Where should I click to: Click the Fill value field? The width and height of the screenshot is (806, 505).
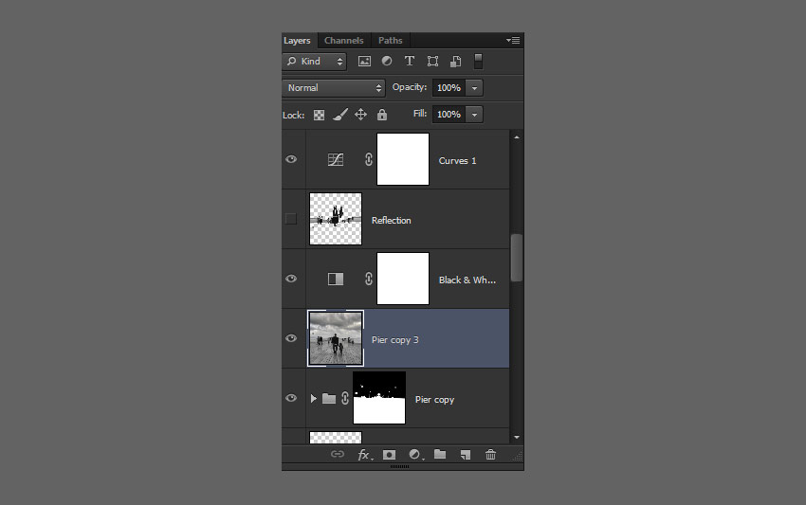pos(449,114)
